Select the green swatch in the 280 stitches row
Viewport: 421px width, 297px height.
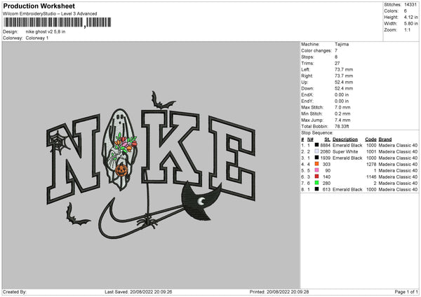(317, 183)
